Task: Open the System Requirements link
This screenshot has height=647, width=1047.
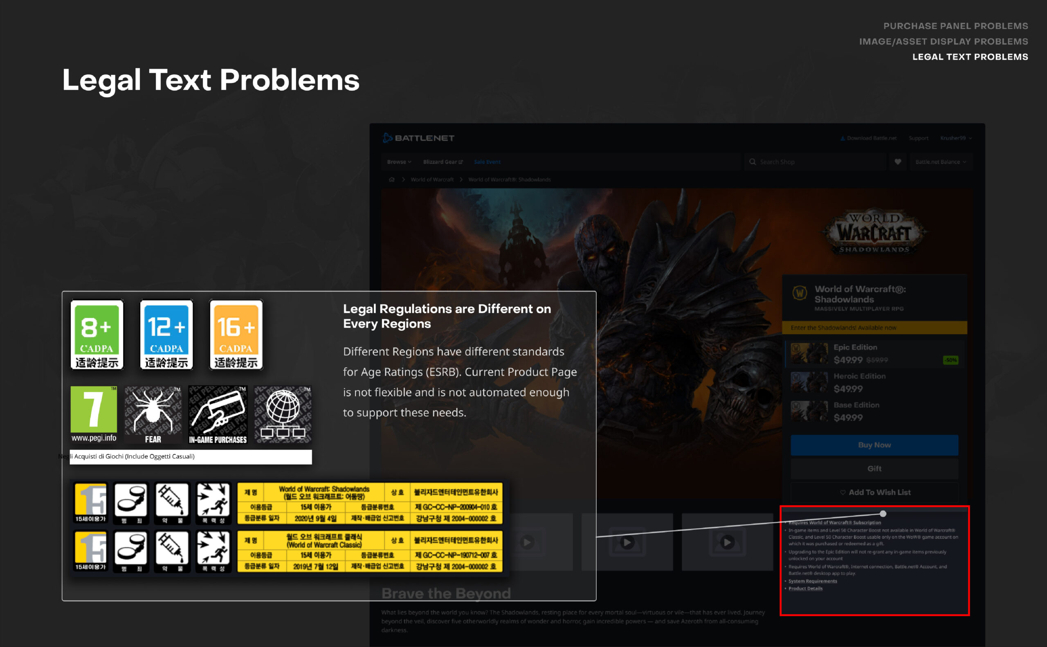Action: tap(813, 581)
